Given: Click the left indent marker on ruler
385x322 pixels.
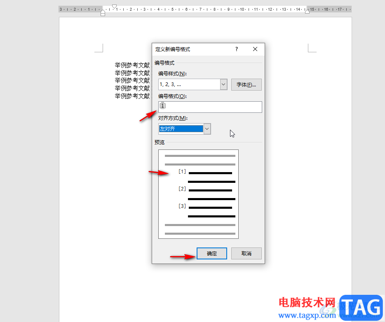Looking at the screenshot, I should 103,13.
